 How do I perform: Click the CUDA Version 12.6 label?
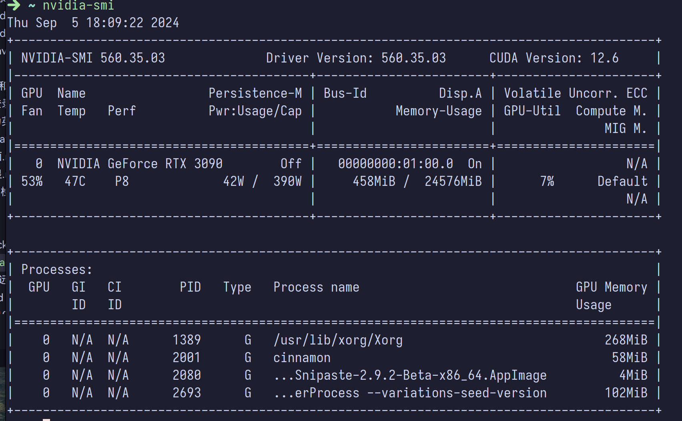[554, 58]
